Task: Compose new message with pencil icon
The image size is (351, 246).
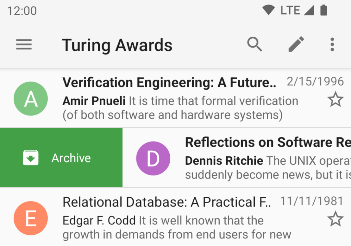Action: 296,45
